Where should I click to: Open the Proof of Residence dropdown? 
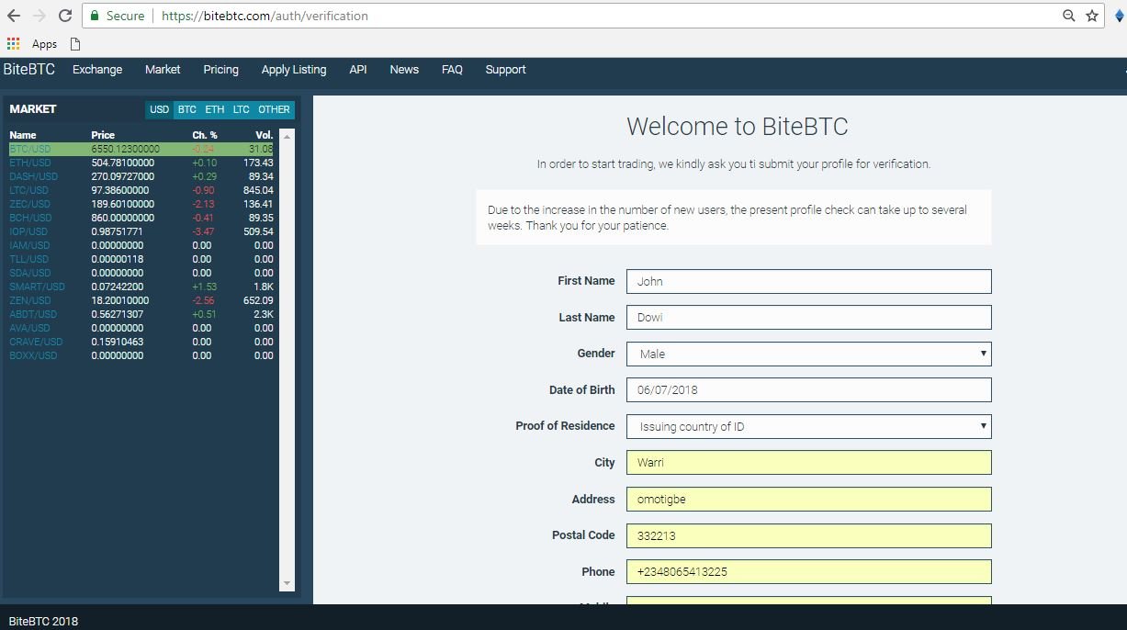coord(809,426)
